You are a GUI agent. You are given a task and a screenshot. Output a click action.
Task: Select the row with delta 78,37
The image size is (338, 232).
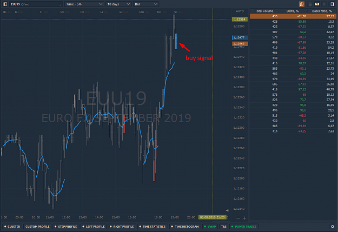coord(293,63)
